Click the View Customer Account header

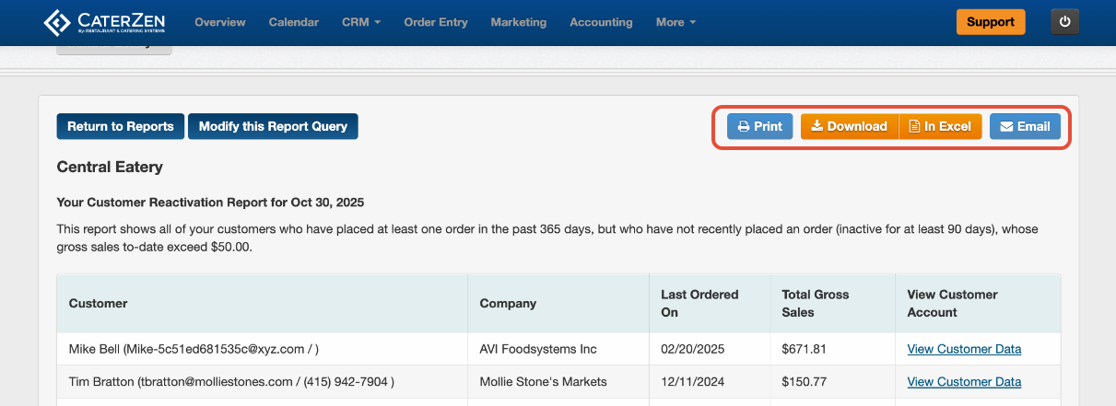coord(978,303)
